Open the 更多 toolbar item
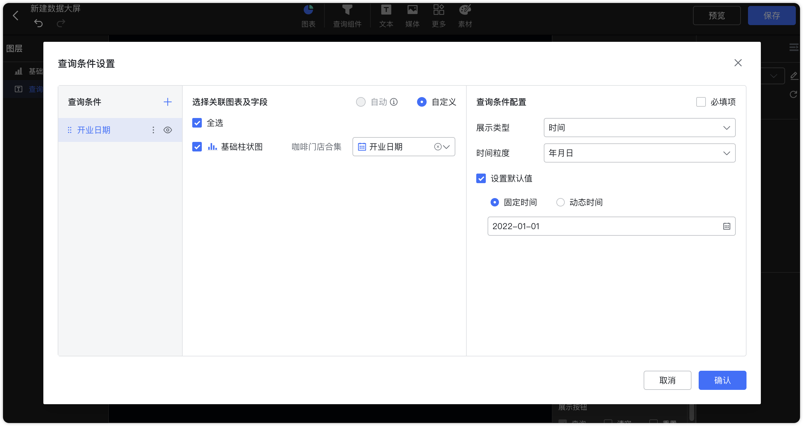 click(x=439, y=16)
